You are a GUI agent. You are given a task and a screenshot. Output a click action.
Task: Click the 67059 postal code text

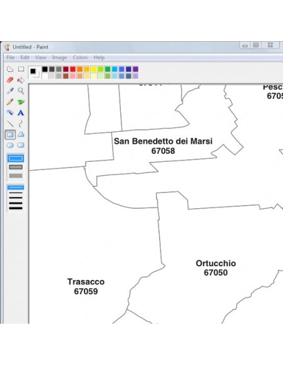pyautogui.click(x=86, y=291)
